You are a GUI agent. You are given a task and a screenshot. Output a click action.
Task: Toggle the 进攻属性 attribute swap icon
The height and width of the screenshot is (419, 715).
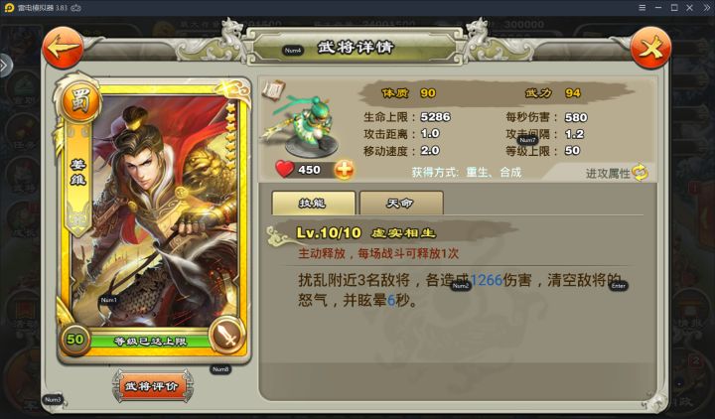point(641,173)
